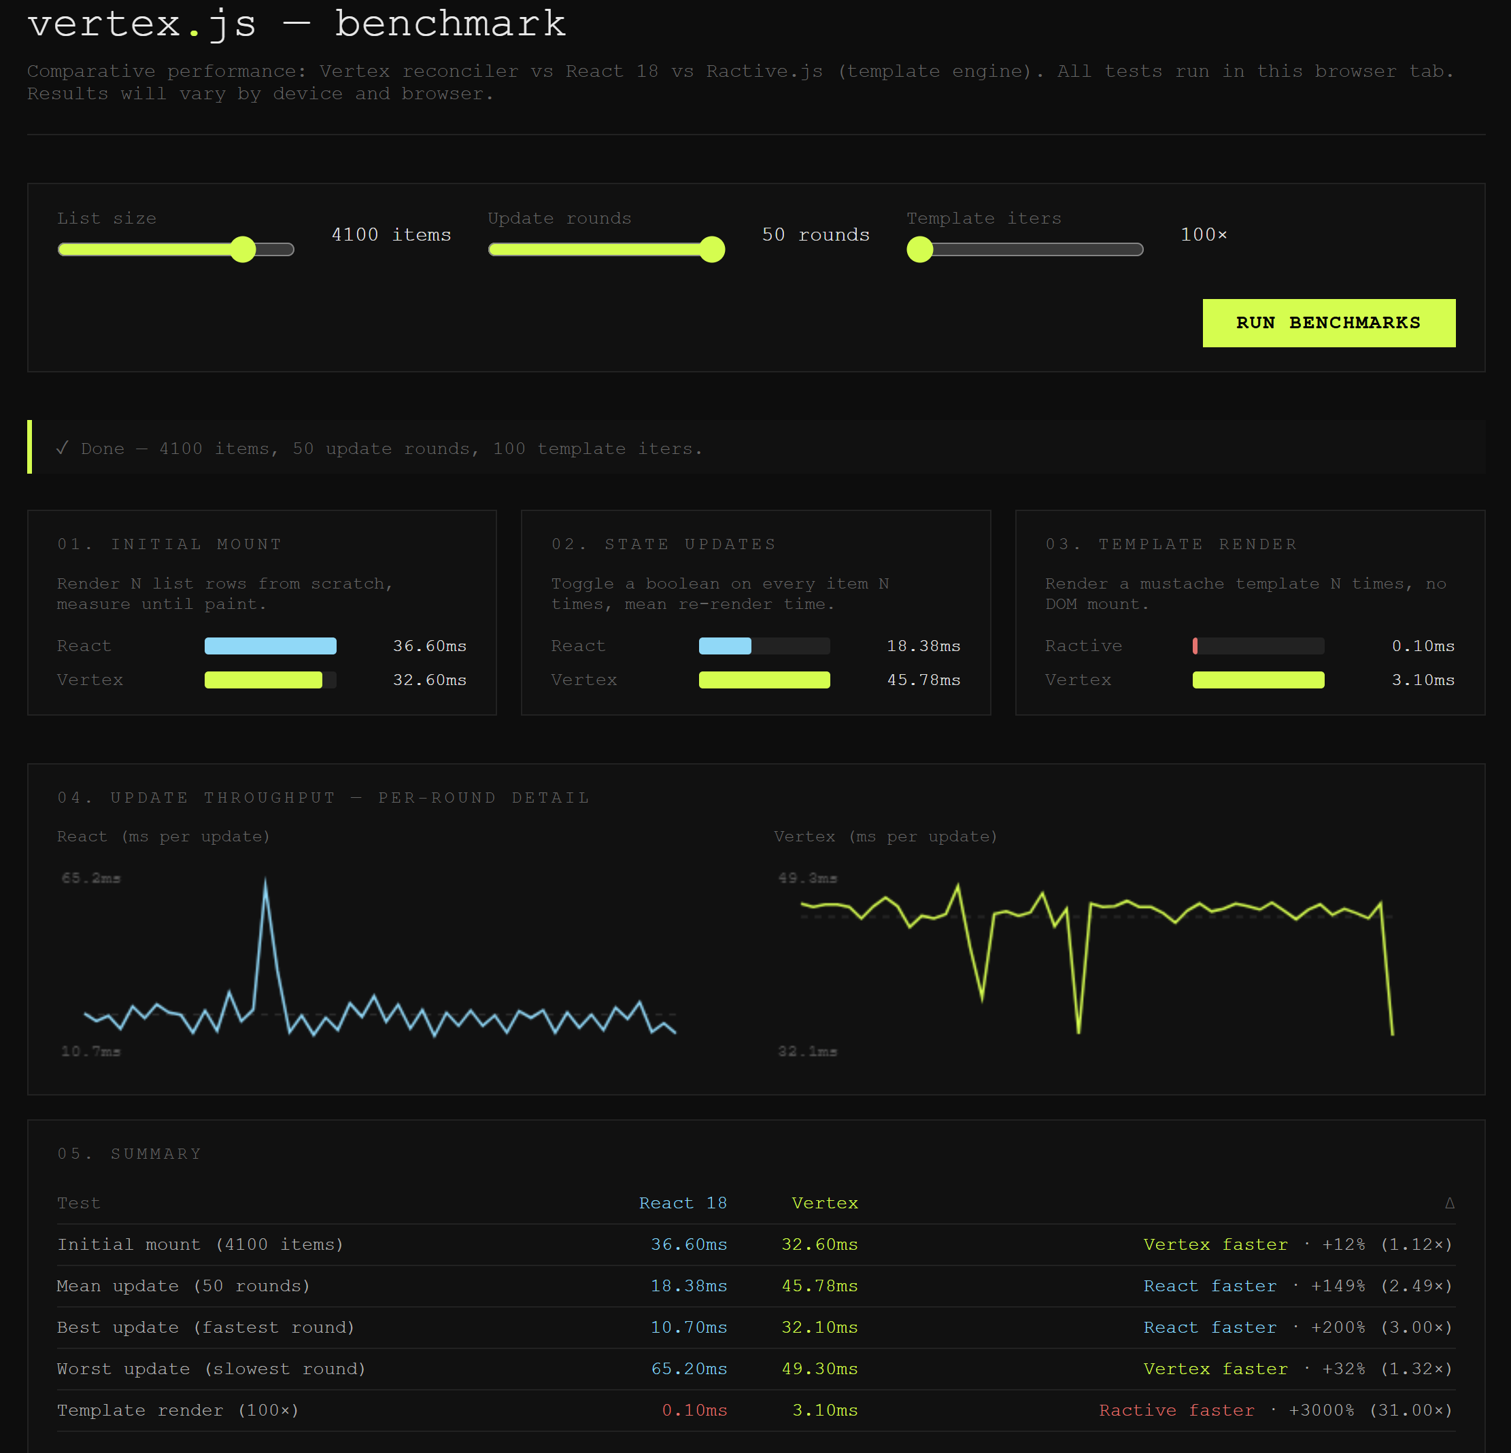
Task: Click the checkmark in the Done status message
Action: coord(63,448)
